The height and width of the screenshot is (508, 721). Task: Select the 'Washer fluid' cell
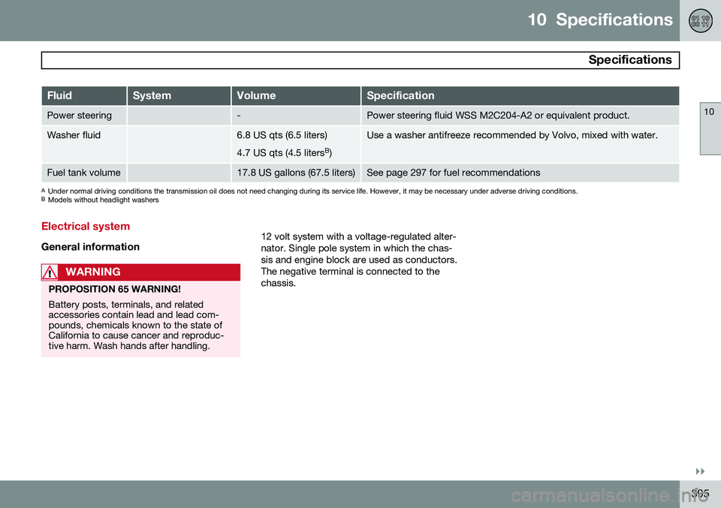point(84,144)
